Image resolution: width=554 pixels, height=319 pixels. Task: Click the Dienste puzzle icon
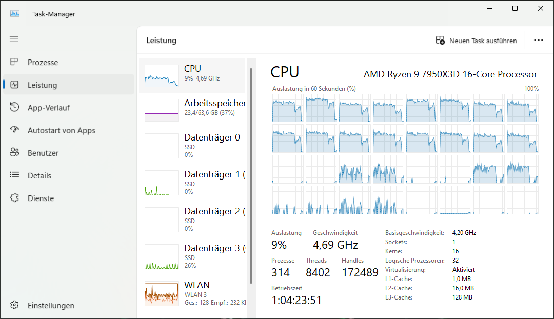pos(14,198)
